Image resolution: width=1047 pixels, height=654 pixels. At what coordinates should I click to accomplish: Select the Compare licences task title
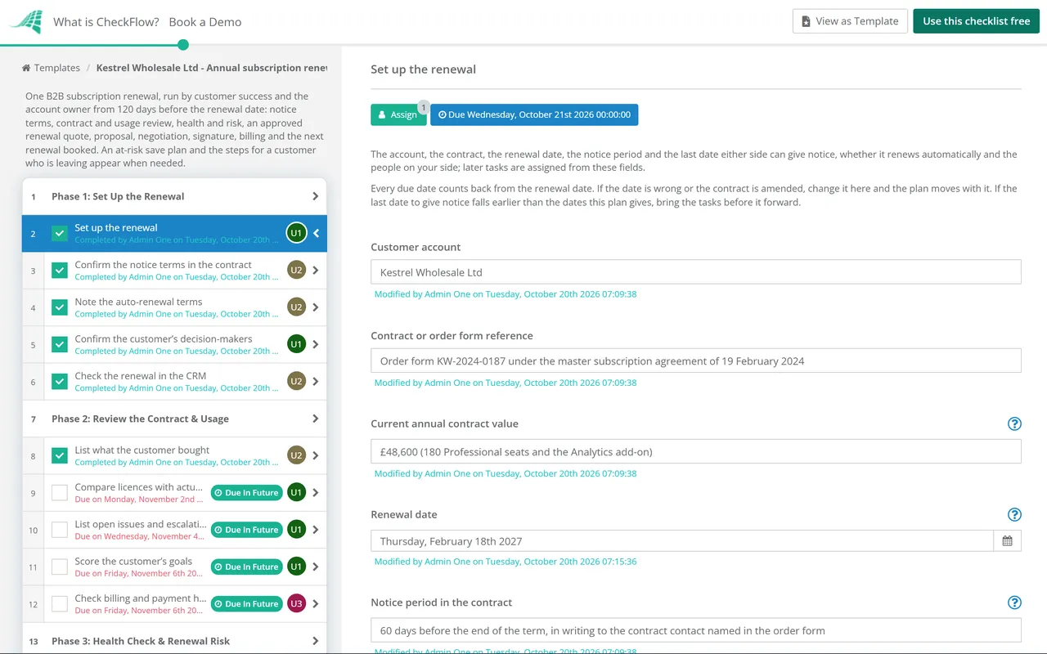tap(138, 487)
